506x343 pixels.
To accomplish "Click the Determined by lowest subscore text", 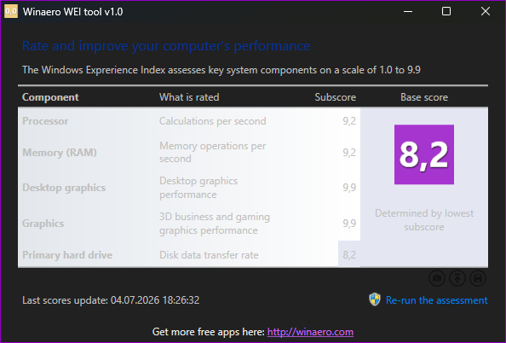I will pos(424,220).
